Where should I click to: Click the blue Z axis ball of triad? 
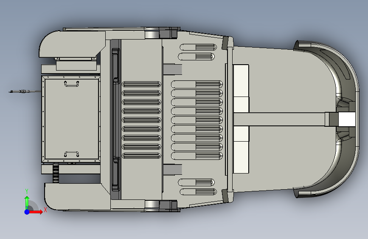[27, 212]
